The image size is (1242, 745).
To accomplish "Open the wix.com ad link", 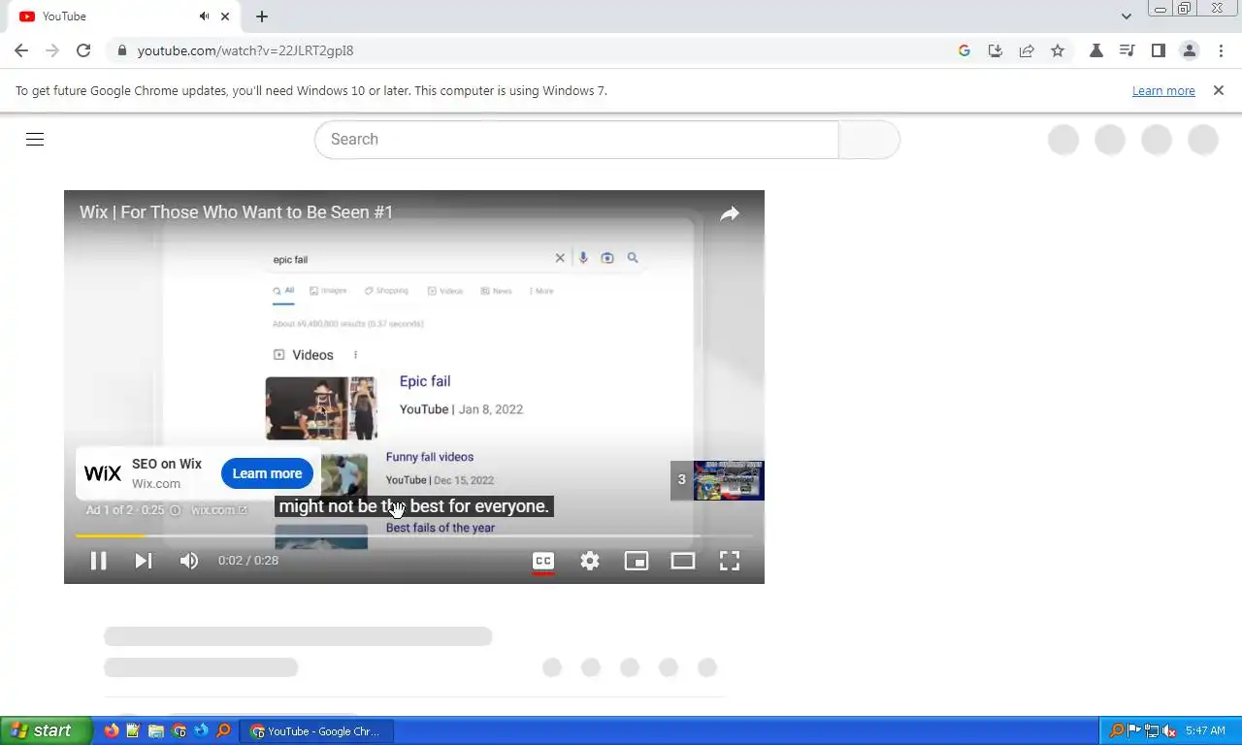I will click(x=219, y=509).
